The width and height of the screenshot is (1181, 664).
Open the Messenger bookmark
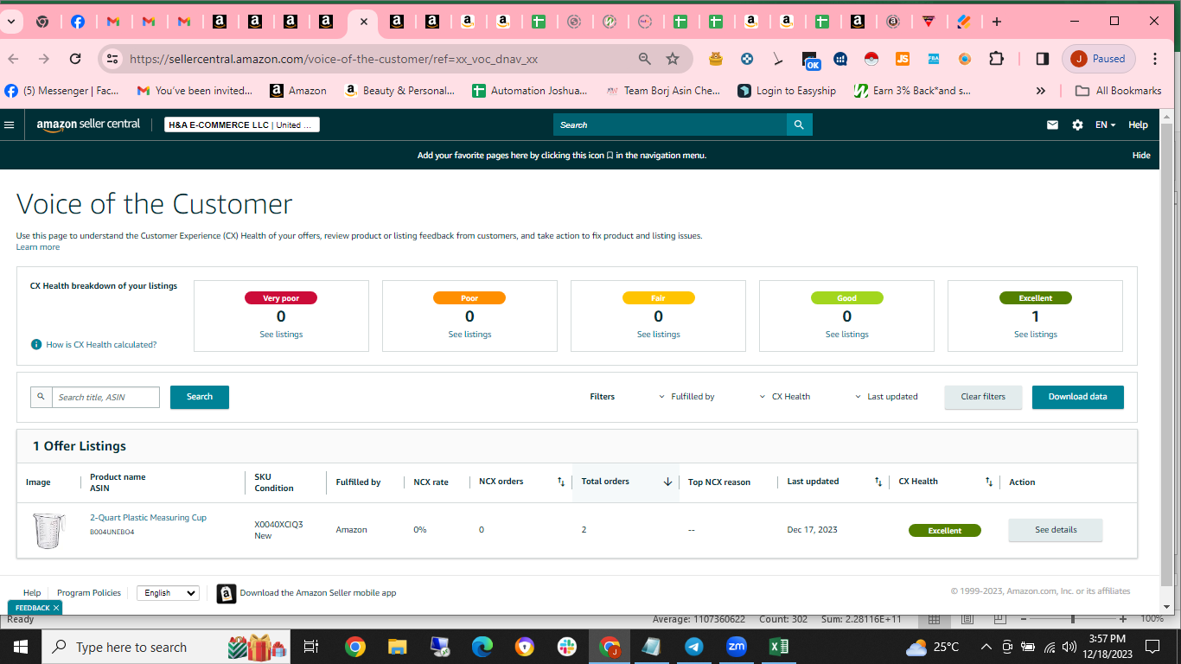click(62, 91)
